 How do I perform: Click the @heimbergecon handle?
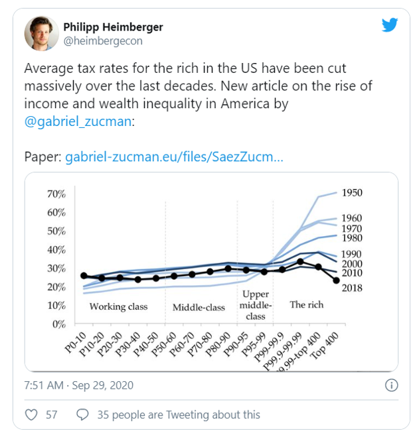tap(103, 41)
